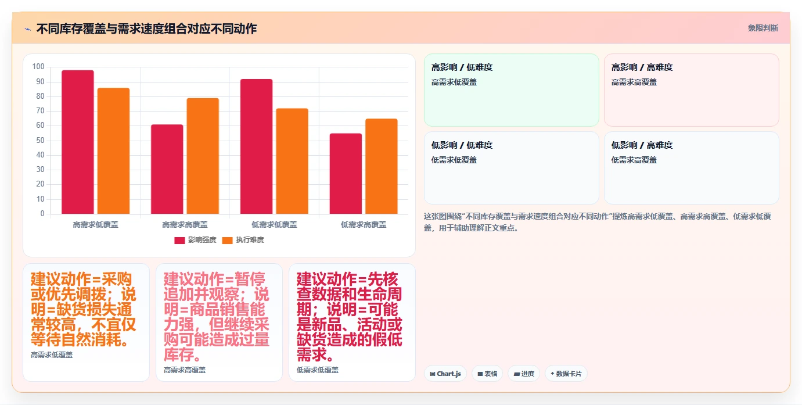The height and width of the screenshot is (405, 802).
Task: Open the 建议动作=先核查数据和生命周期 card
Action: point(352,322)
